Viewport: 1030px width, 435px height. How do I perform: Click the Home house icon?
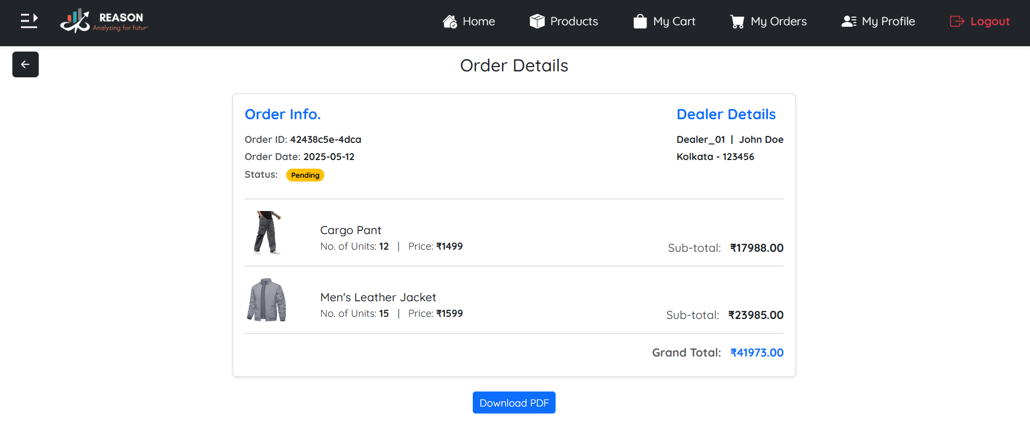[450, 21]
